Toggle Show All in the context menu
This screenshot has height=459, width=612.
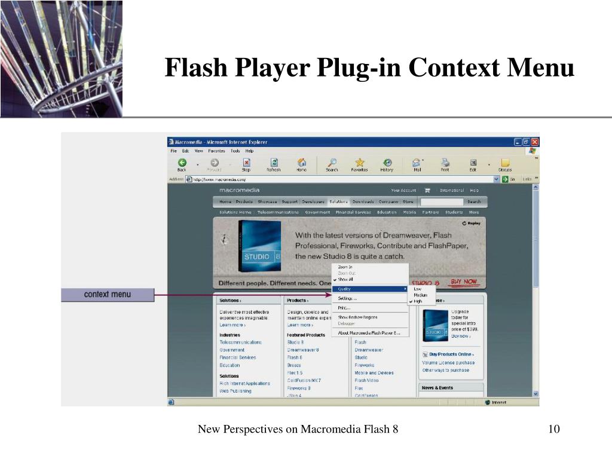tap(345, 280)
